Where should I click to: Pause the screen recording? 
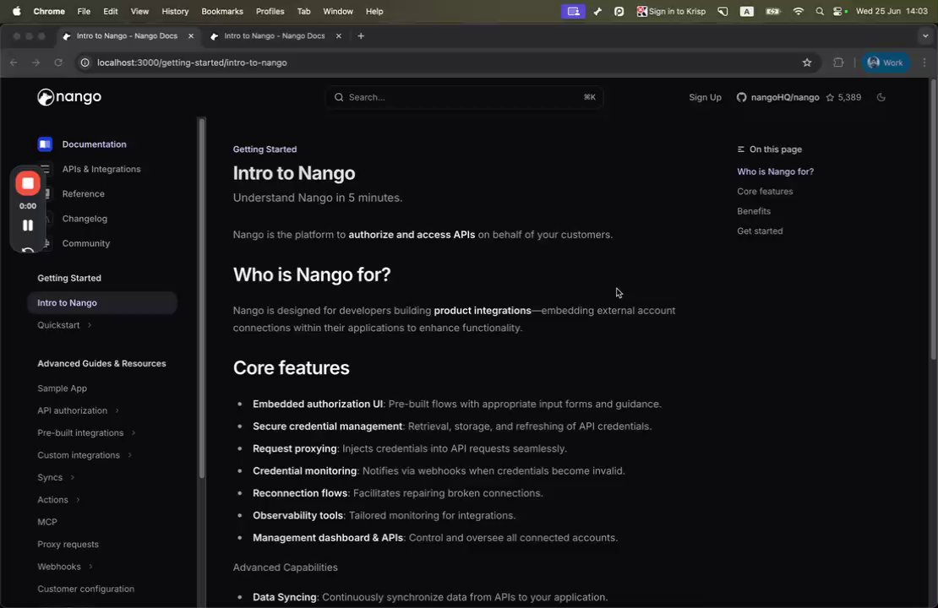tap(28, 225)
